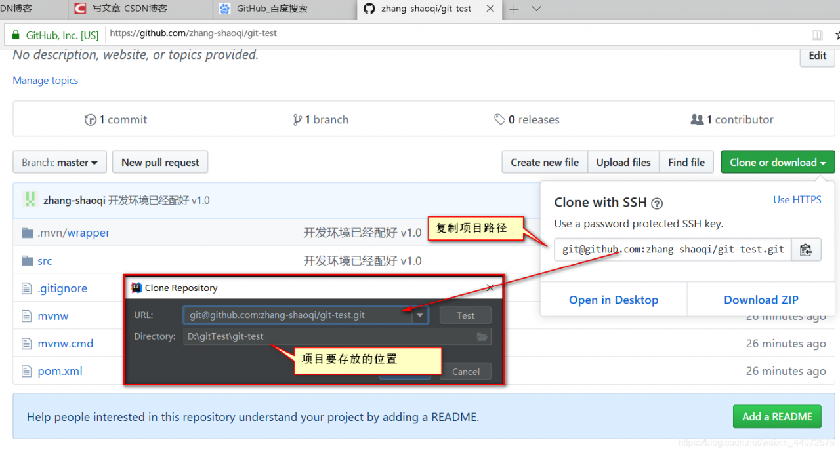
Task: Select the SSH URL text field on GitHub
Action: pyautogui.click(x=673, y=250)
